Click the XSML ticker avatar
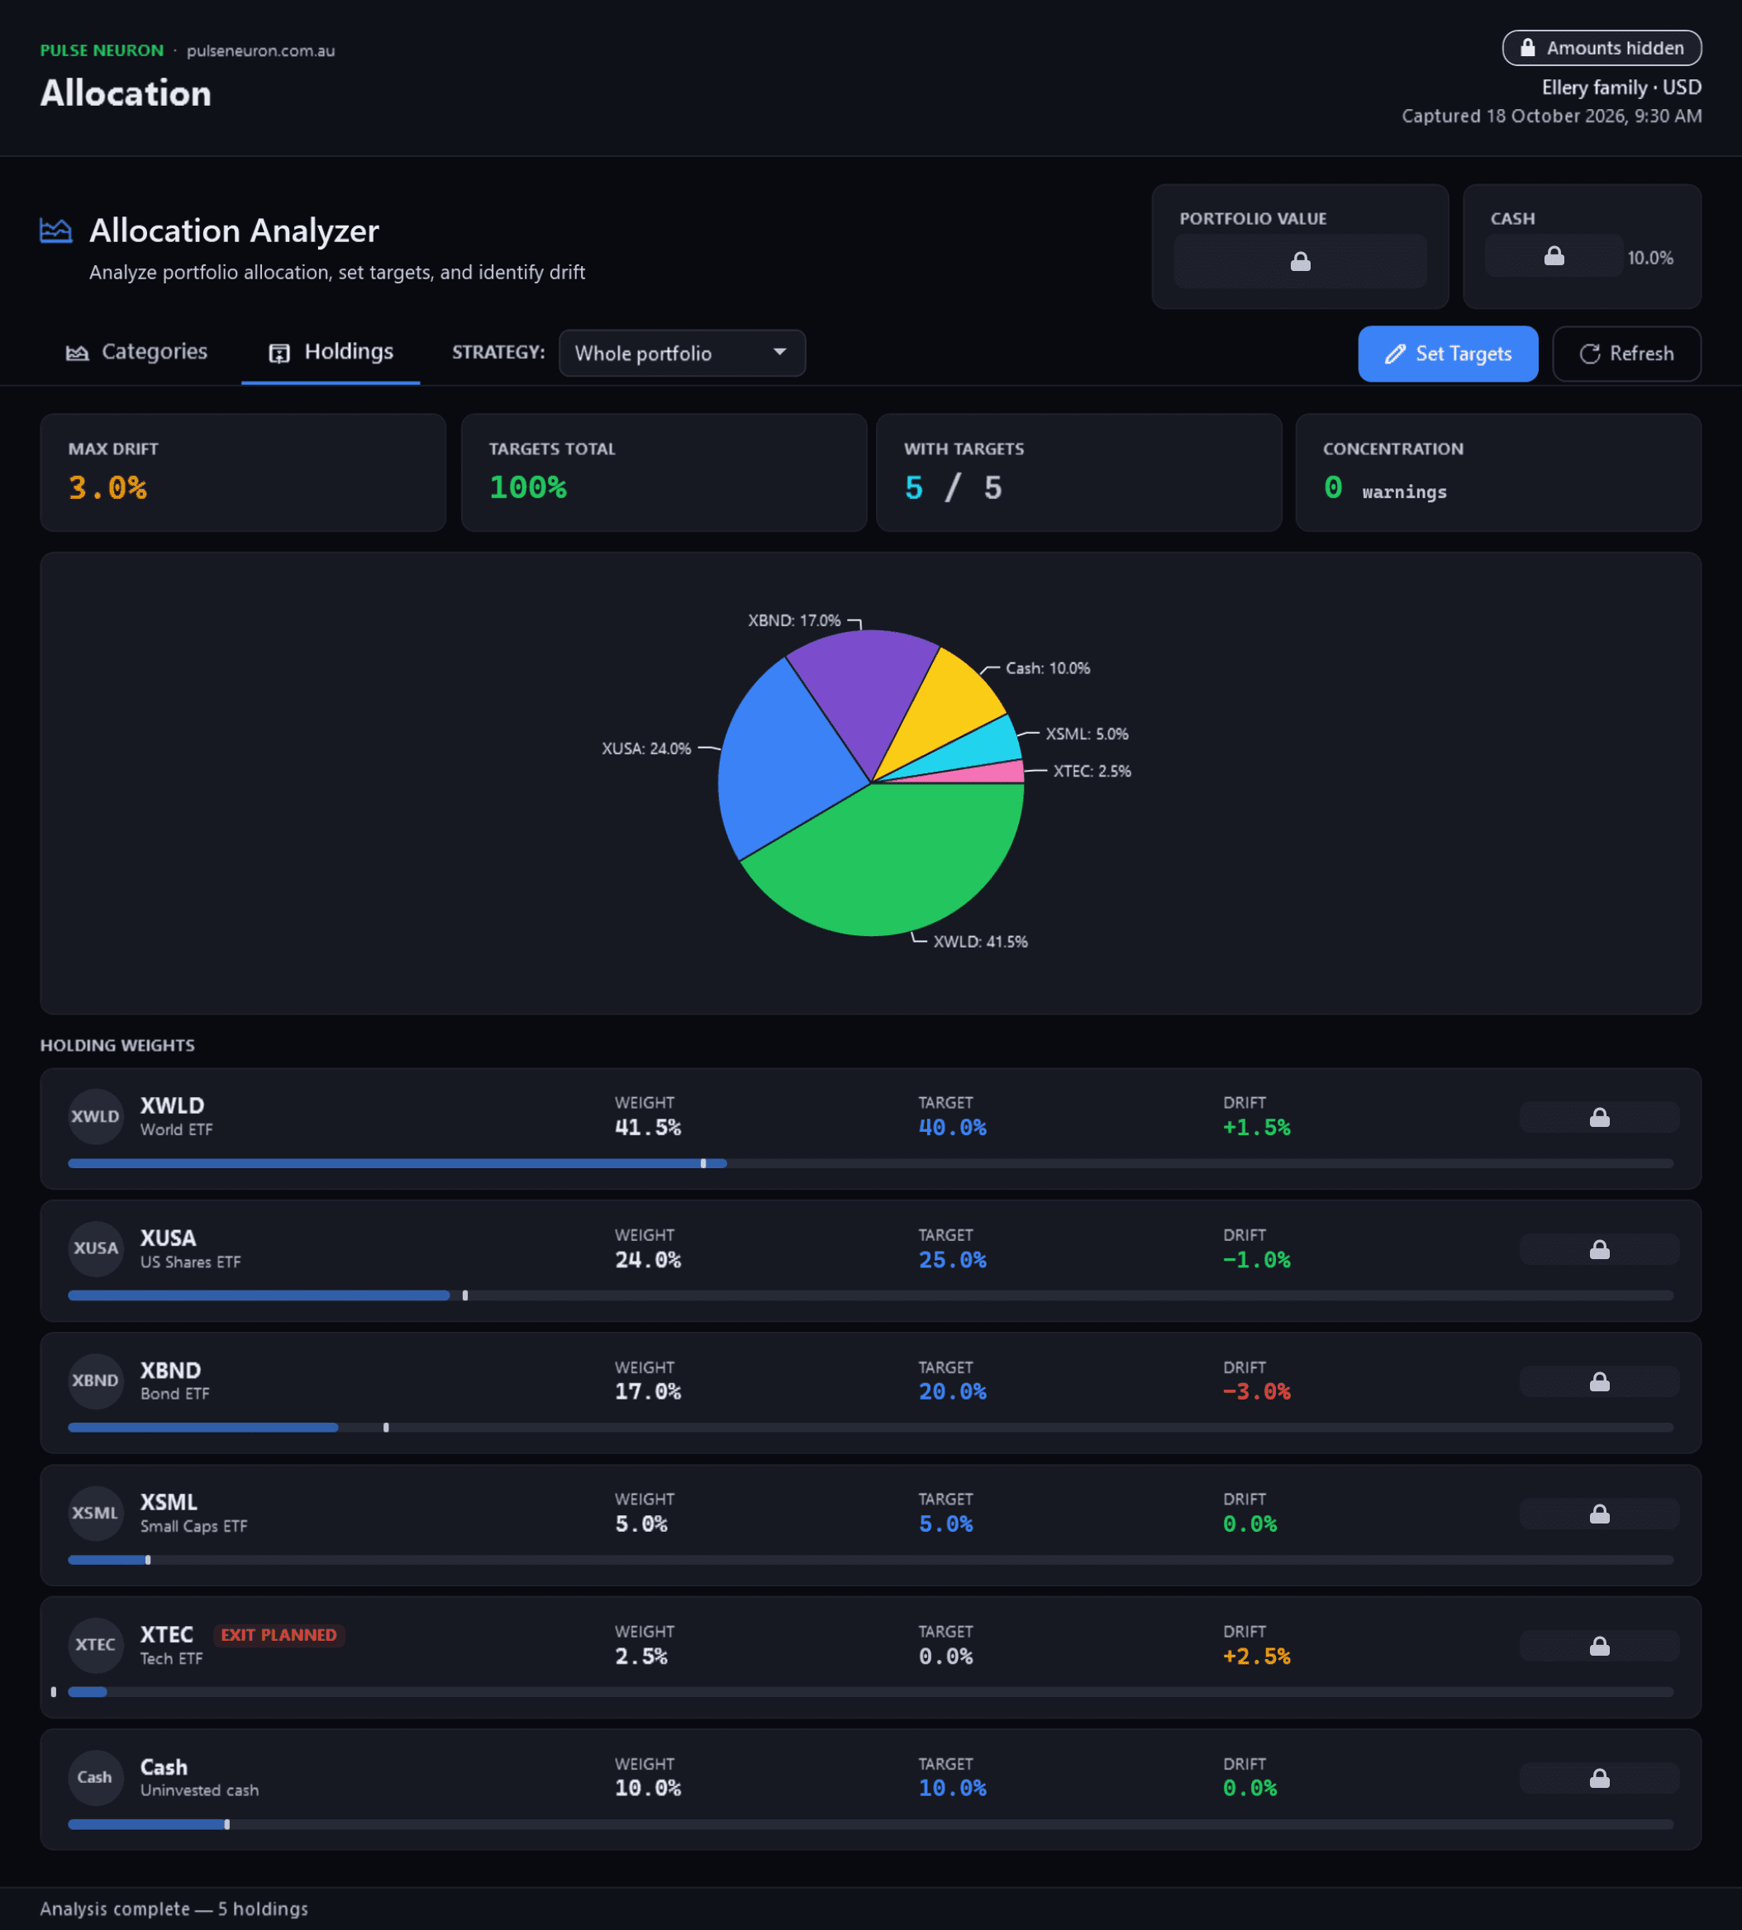This screenshot has width=1742, height=1930. pyautogui.click(x=96, y=1513)
